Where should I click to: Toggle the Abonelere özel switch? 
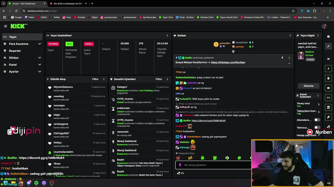pos(317,120)
